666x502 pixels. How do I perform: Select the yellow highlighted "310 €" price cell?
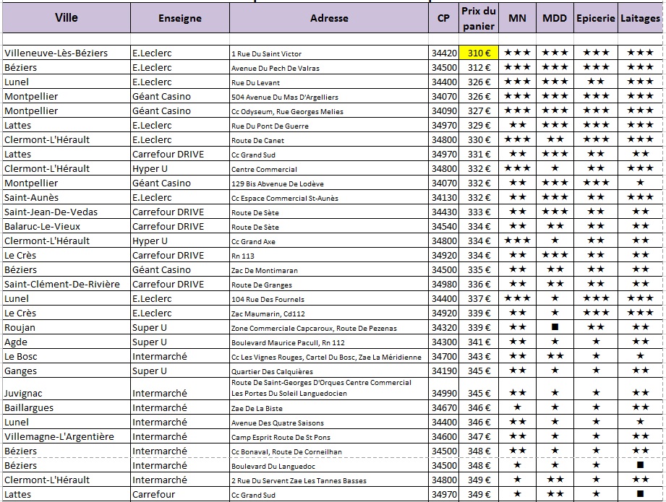[x=479, y=53]
